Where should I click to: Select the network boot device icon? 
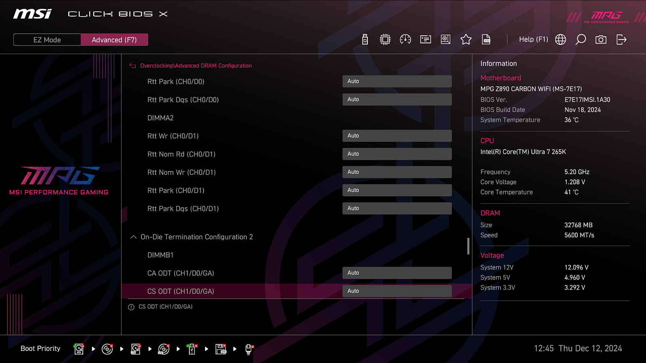click(x=249, y=349)
